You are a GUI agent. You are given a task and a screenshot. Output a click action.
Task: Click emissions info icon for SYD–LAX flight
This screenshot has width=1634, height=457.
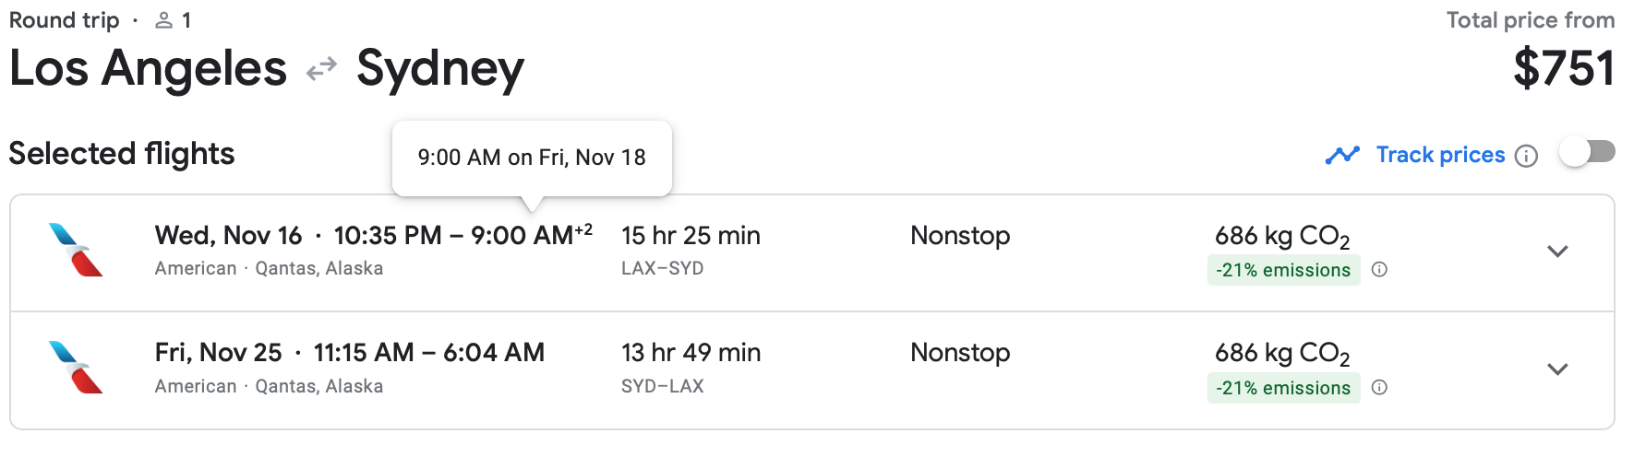point(1379,388)
